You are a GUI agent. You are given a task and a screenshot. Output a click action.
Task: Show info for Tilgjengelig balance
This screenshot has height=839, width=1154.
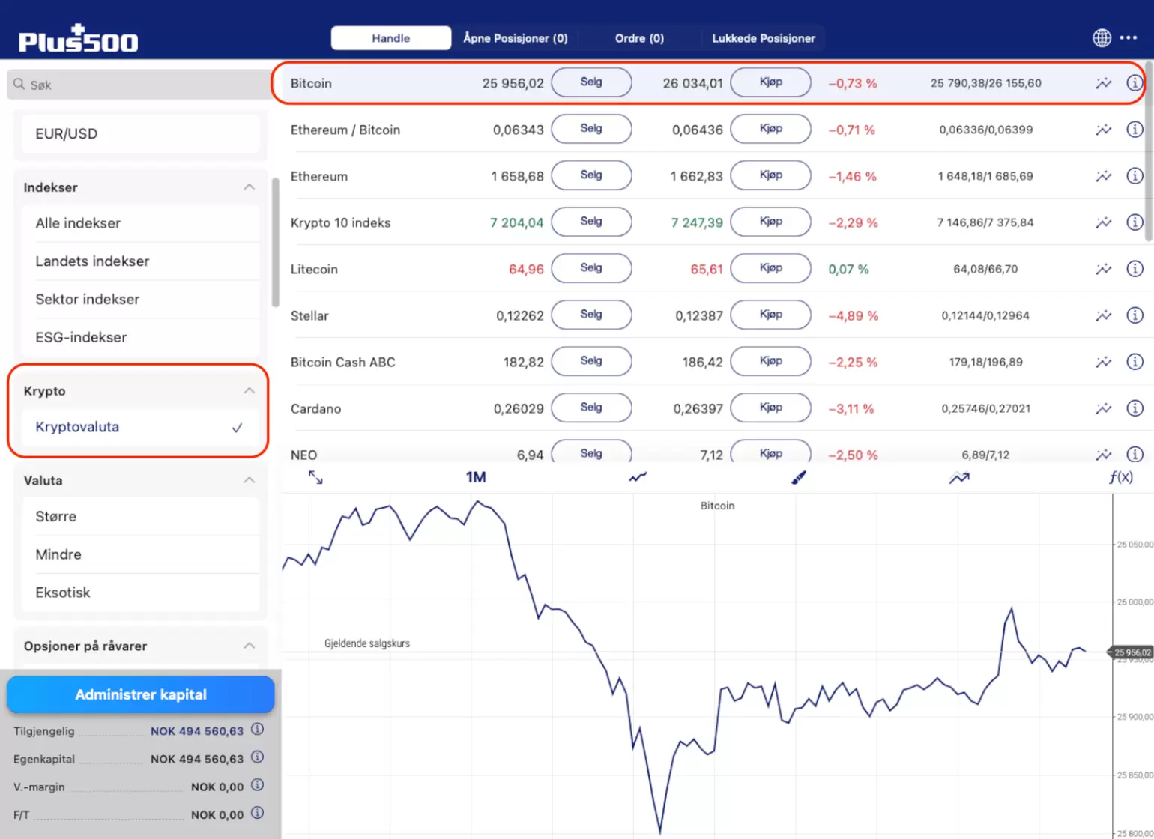coord(257,729)
